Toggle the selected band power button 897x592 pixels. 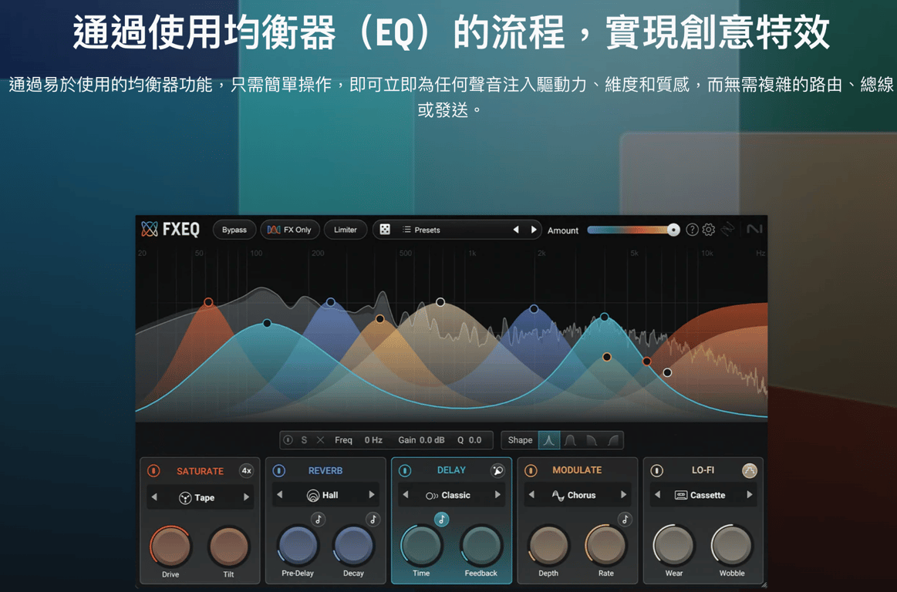(x=288, y=440)
